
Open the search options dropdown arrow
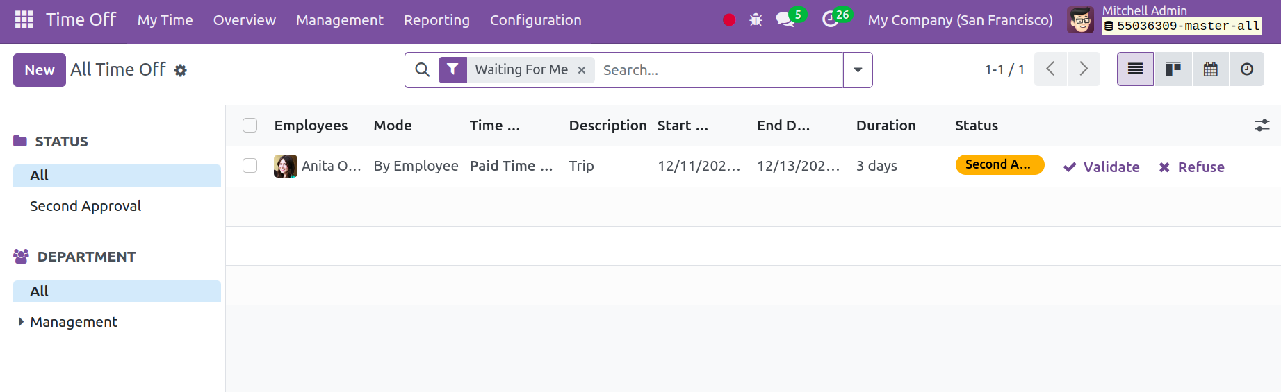858,70
